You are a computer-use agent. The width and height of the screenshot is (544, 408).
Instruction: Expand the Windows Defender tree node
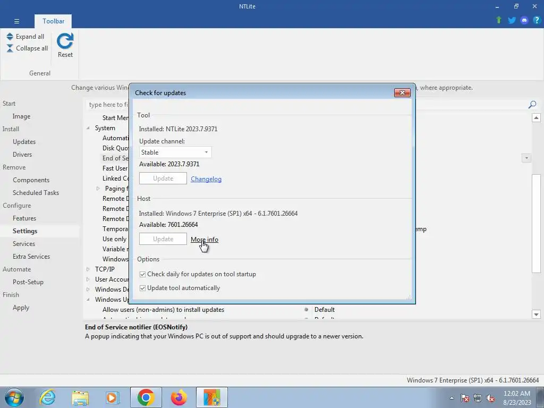[x=88, y=290]
